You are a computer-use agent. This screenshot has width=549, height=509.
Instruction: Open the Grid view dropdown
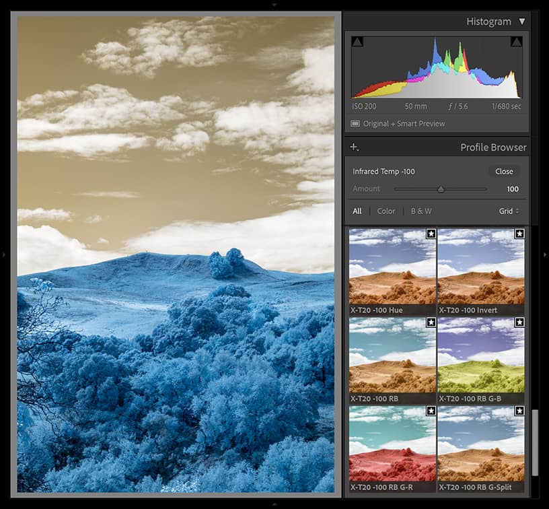(x=508, y=211)
